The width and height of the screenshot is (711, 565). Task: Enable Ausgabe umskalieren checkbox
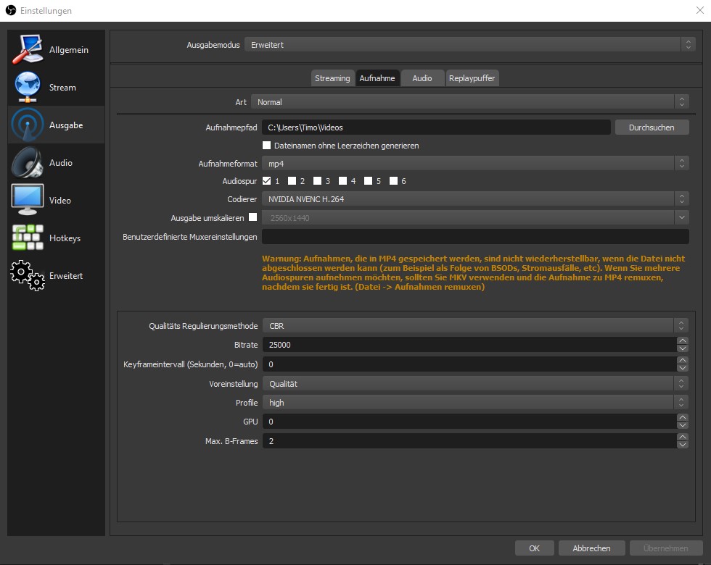click(x=253, y=217)
